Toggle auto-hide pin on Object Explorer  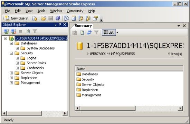click(60, 25)
